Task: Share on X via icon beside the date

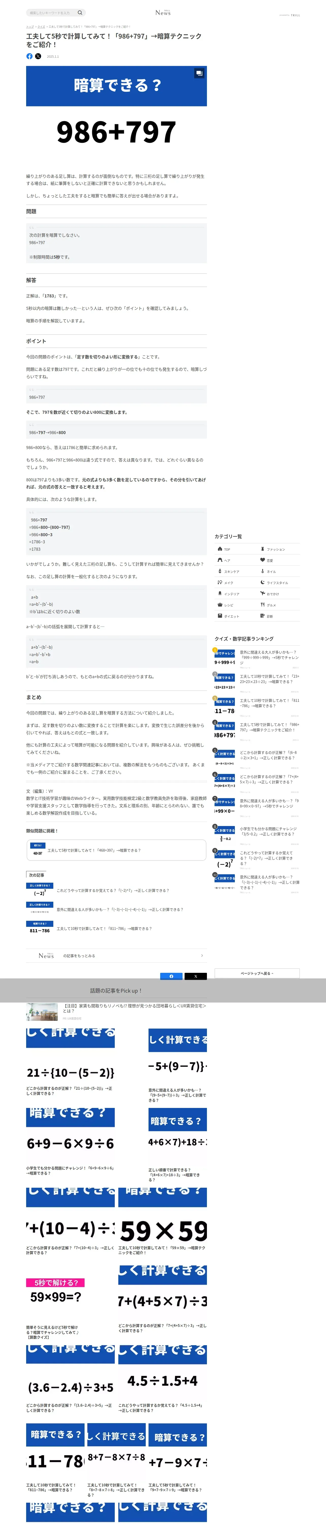Action: 38,56
